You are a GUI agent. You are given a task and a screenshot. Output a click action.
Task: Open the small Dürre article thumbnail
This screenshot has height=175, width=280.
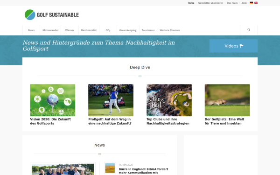point(110,168)
